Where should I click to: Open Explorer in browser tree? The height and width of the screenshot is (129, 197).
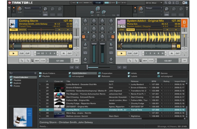(x=17, y=83)
